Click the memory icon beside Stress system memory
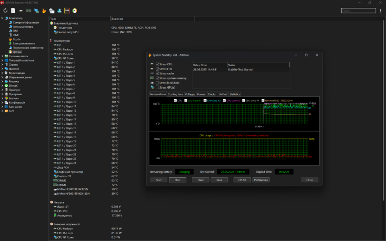The image size is (386, 241). (152, 78)
